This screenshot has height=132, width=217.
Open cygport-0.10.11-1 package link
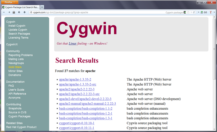pyautogui.click(x=77, y=128)
